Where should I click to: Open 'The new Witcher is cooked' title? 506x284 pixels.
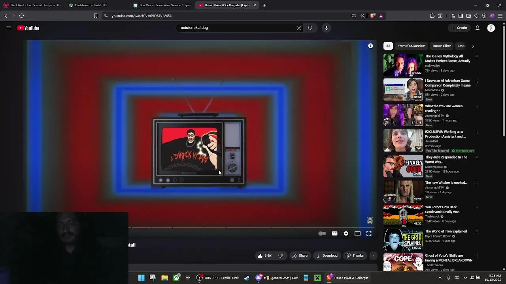446,183
